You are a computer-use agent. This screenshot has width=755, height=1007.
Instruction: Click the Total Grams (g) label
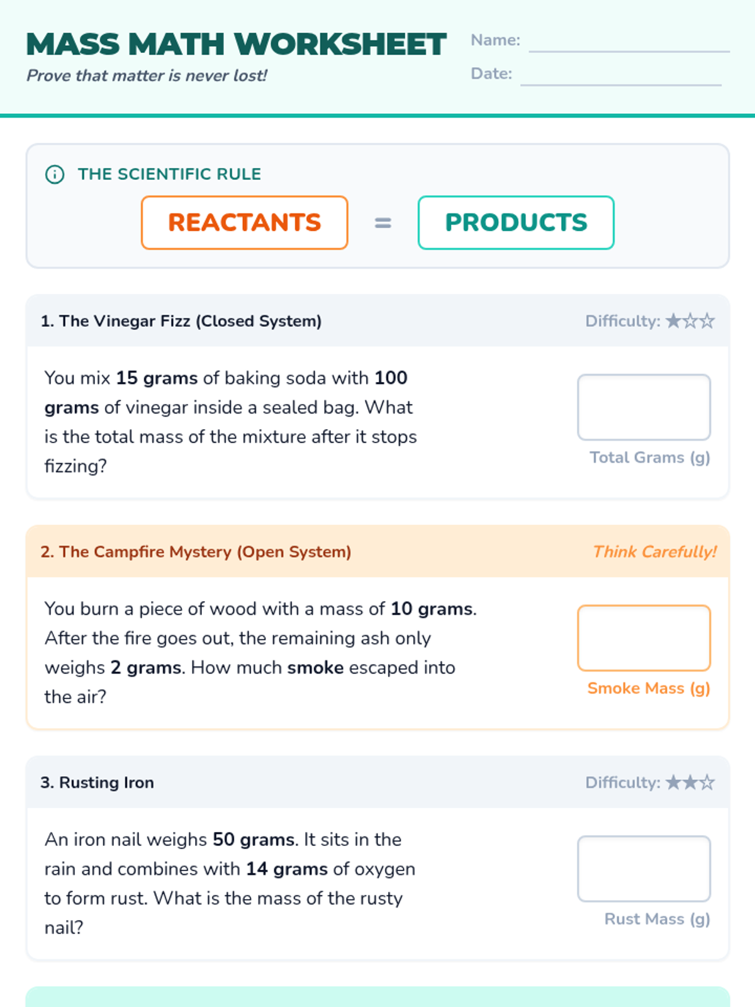pyautogui.click(x=649, y=458)
